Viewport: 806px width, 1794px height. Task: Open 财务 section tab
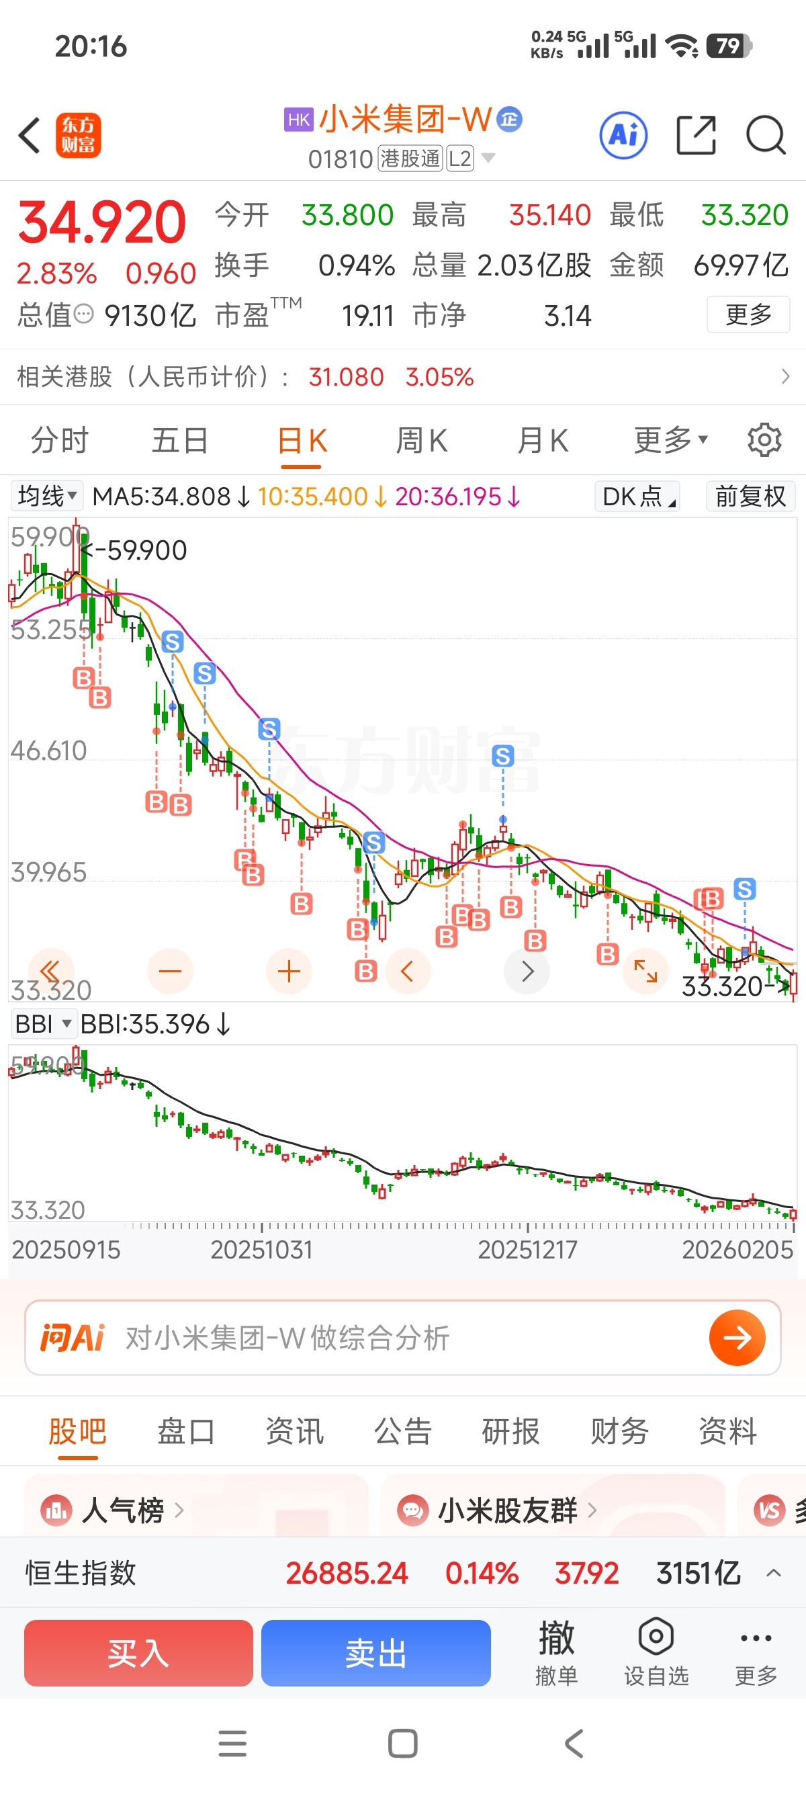coord(619,1431)
